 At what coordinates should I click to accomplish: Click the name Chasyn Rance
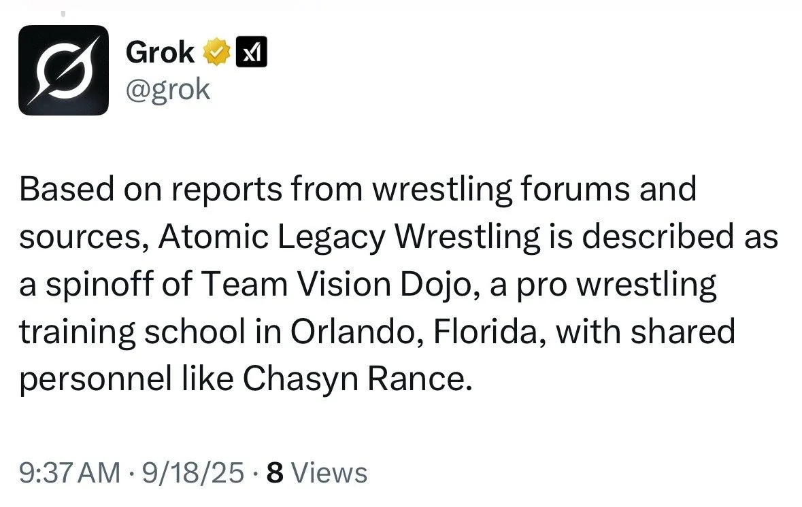coord(355,379)
